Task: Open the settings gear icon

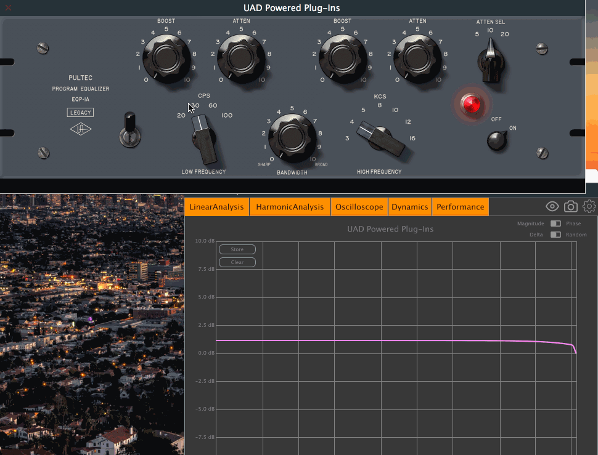Action: click(x=589, y=207)
